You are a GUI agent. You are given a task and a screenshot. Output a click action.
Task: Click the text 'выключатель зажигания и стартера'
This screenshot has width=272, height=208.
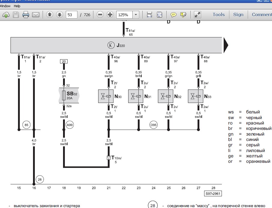[47, 206]
